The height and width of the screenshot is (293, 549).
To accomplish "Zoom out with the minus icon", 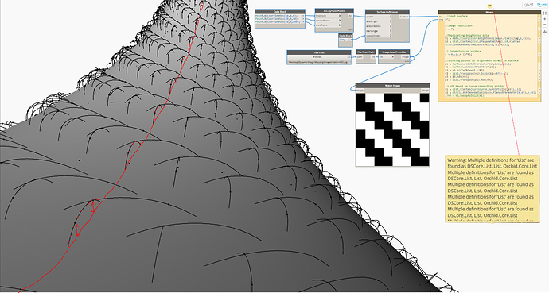I will pos(545,25).
